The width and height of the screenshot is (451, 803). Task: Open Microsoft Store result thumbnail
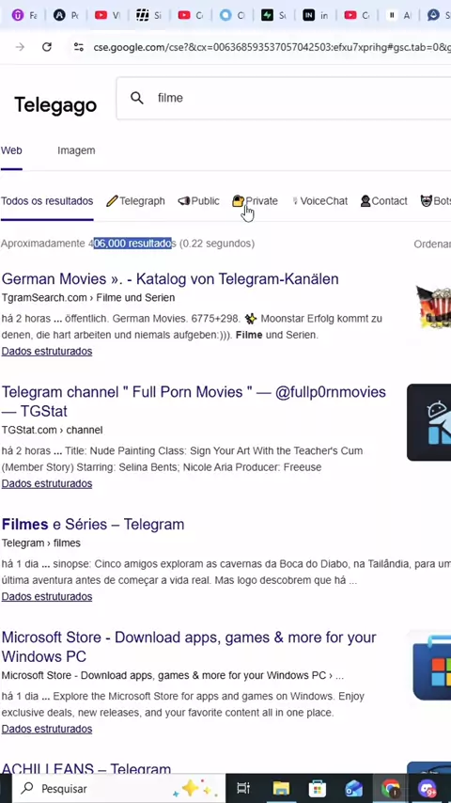coord(431,667)
